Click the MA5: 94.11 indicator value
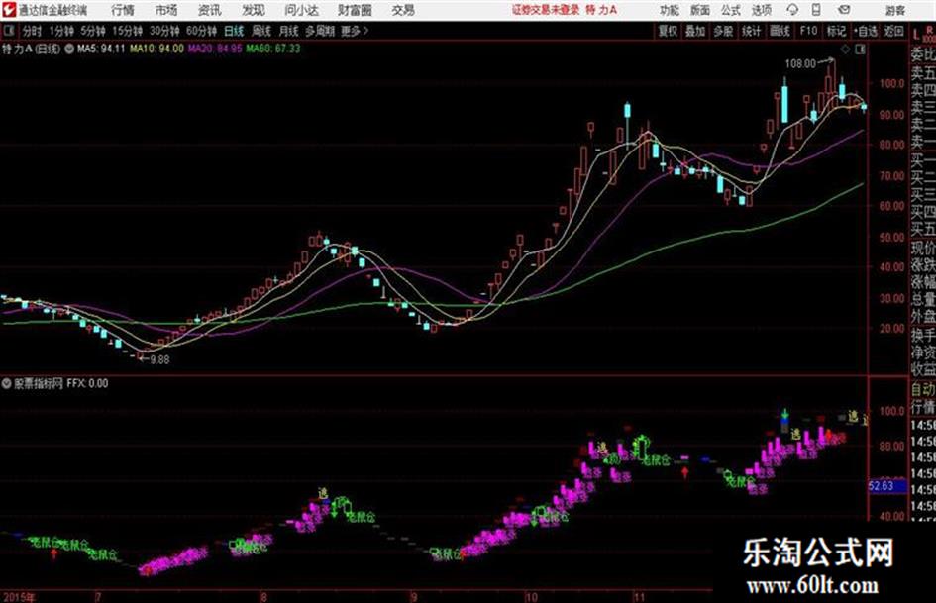Viewport: 936px width, 603px height. pyautogui.click(x=101, y=49)
